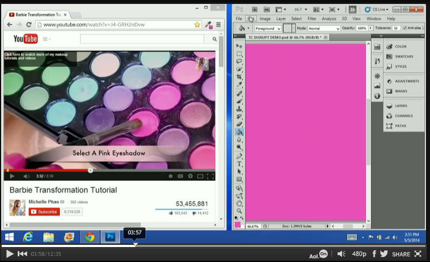Click the YouTube search input field
This screenshot has width=430, height=262.
(142, 39)
